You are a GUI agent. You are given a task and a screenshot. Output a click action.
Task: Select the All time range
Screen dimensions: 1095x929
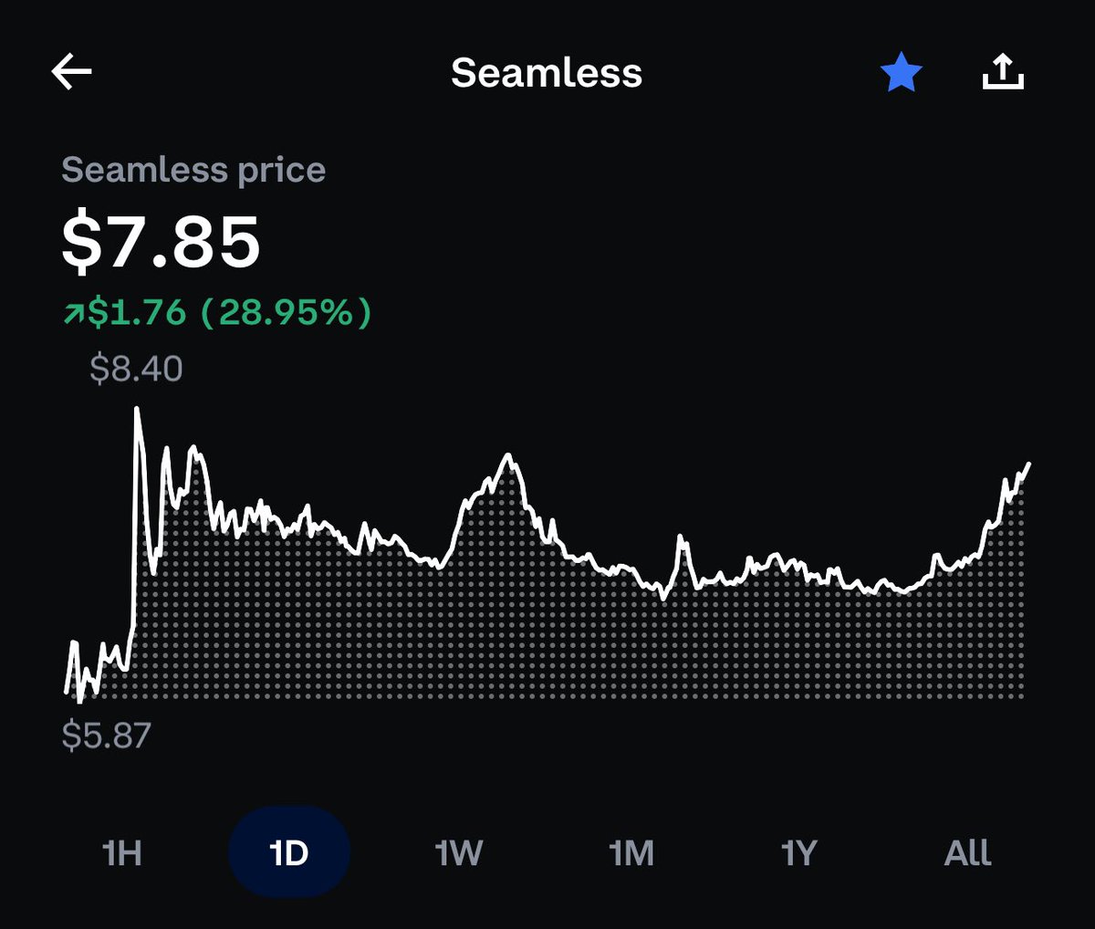[x=968, y=853]
